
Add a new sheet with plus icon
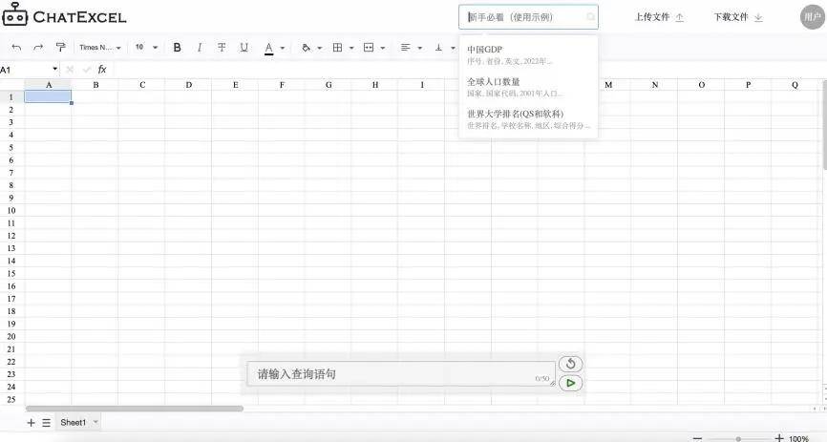point(32,423)
